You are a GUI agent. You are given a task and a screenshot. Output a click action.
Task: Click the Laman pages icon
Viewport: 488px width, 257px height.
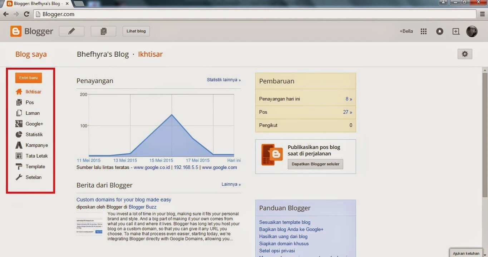(x=19, y=113)
